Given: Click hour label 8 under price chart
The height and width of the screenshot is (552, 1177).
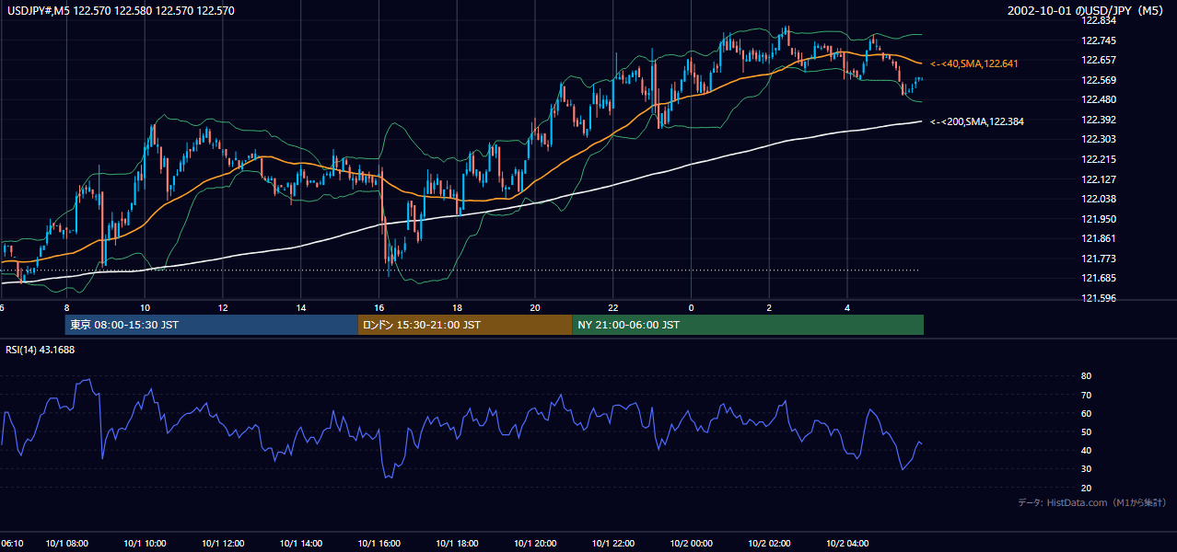Looking at the screenshot, I should 67,308.
